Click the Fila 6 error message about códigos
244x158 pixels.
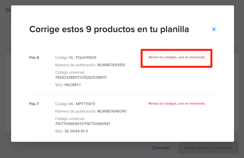[177, 57]
